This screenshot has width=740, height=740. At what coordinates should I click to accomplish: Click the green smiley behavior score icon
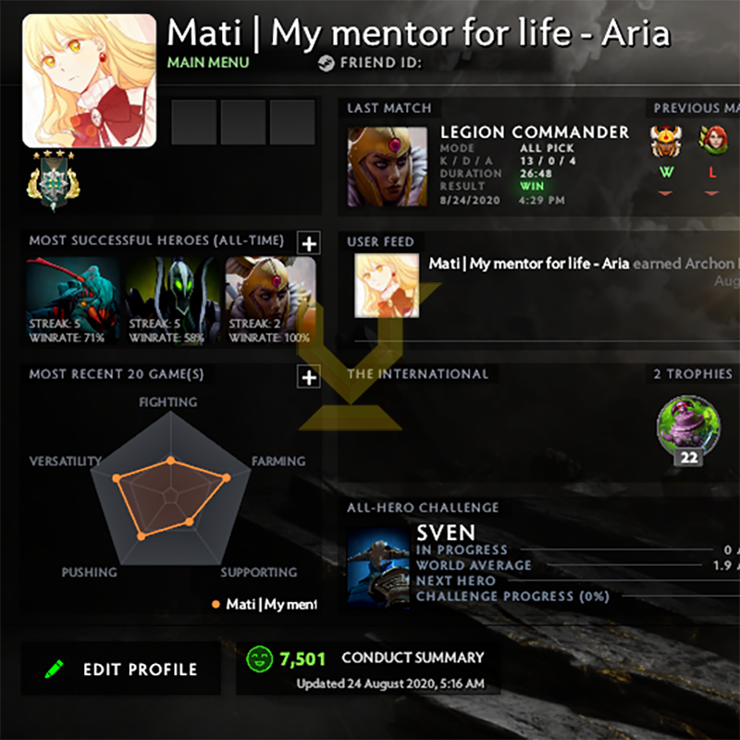point(260,659)
